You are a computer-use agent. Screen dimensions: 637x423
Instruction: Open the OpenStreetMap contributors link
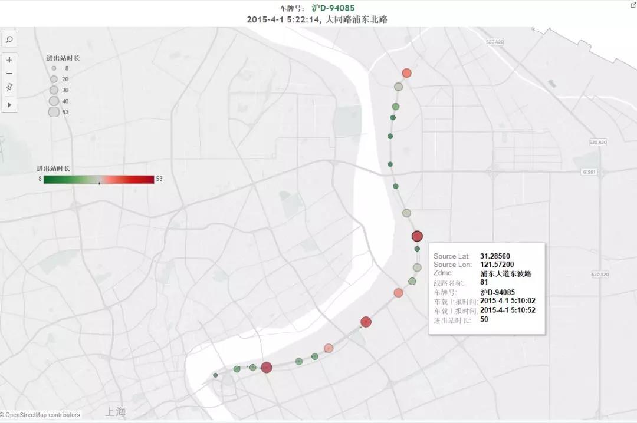[x=42, y=415]
